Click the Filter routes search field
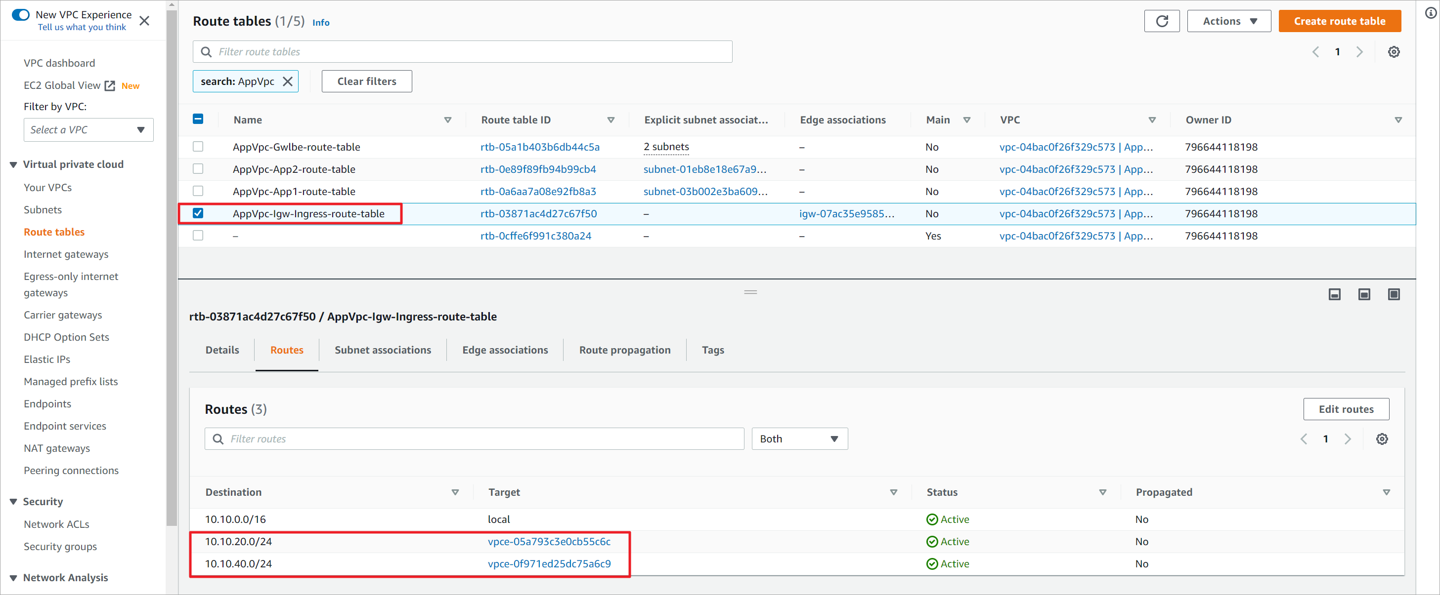Screen dimensions: 1440x595 [474, 439]
